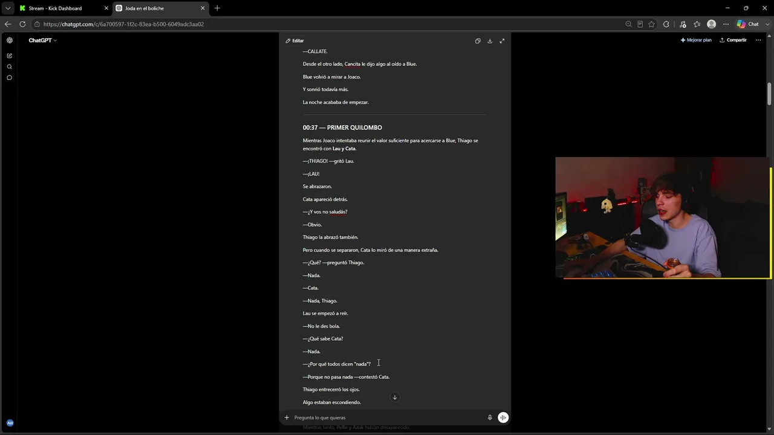The image size is (774, 435).
Task: Click heading '00:37 — PRIMER QUILOMBO'
Action: pyautogui.click(x=342, y=127)
